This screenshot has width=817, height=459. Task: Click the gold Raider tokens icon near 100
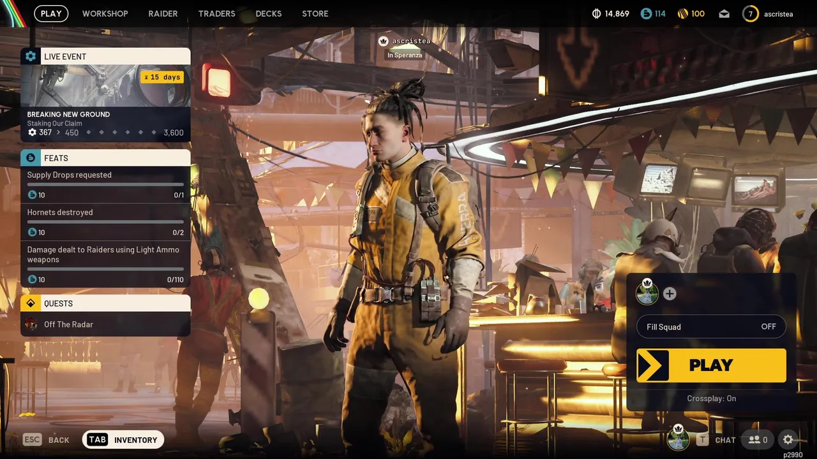(682, 13)
